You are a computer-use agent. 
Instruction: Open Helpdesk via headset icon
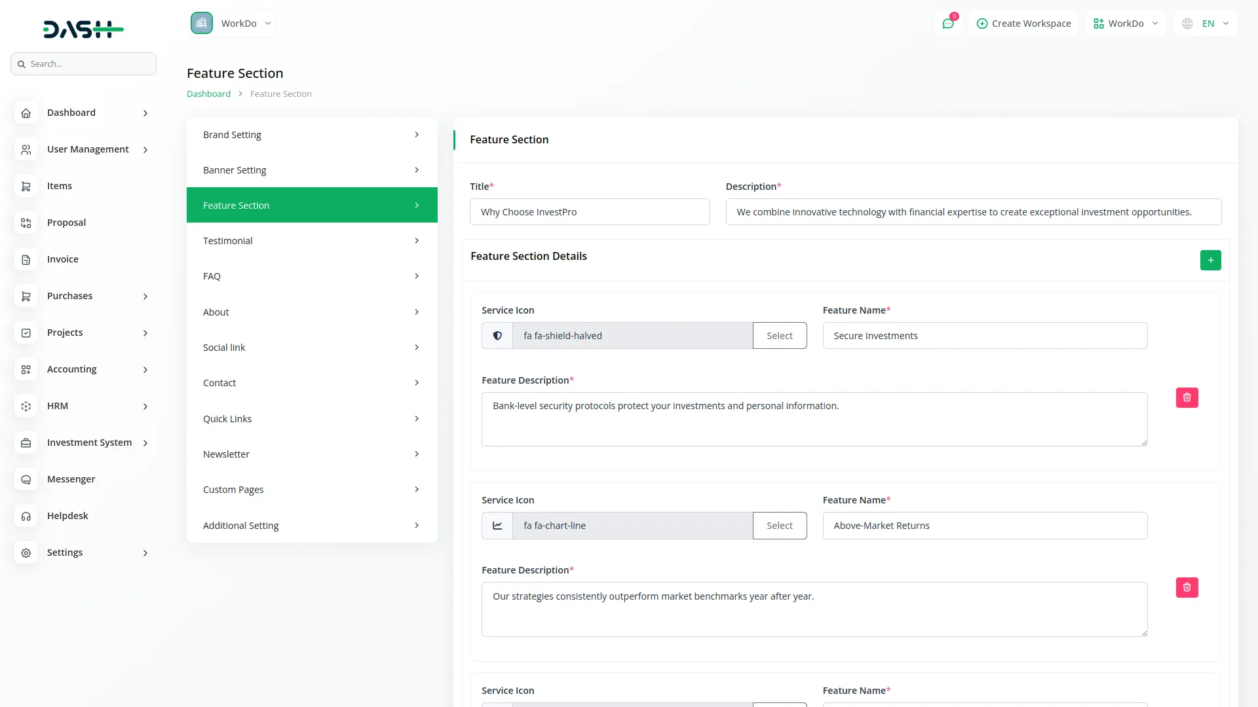(26, 517)
